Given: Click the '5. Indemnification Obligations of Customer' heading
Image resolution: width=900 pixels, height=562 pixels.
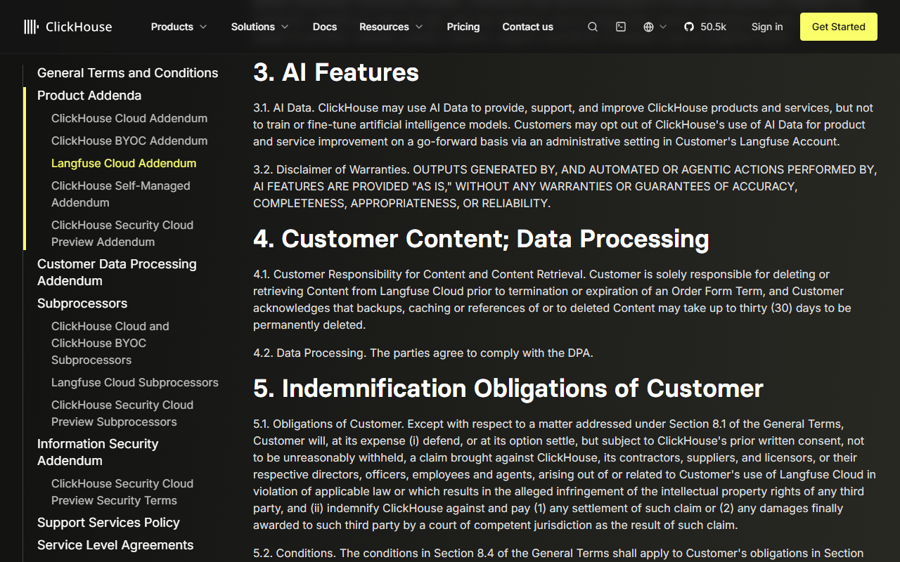Looking at the screenshot, I should tap(508, 388).
